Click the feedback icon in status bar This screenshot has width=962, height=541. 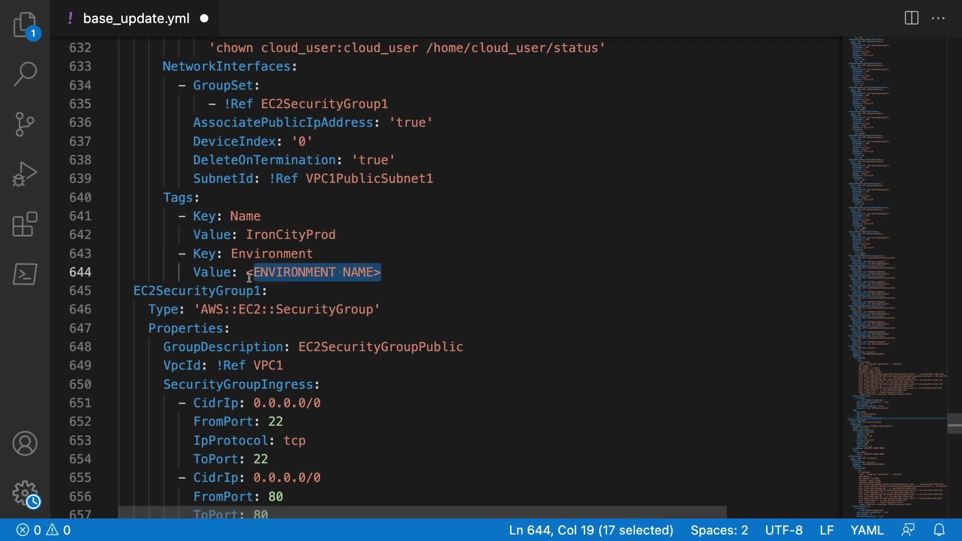pos(908,530)
